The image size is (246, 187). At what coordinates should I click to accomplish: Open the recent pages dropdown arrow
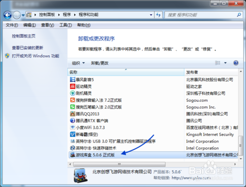23,15
